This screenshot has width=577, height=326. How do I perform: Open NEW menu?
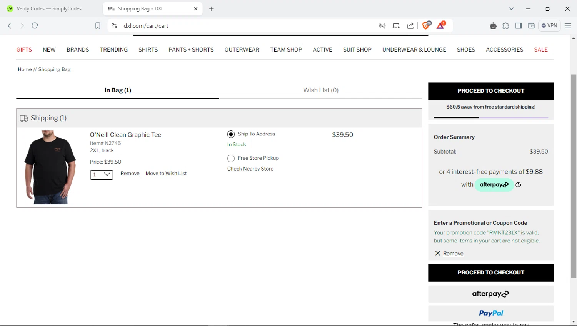pos(49,50)
